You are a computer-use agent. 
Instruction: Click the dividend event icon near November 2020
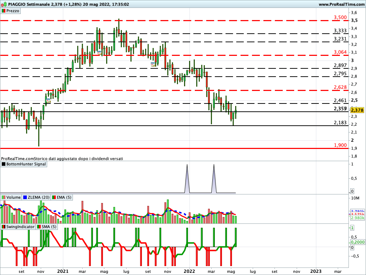48,101
